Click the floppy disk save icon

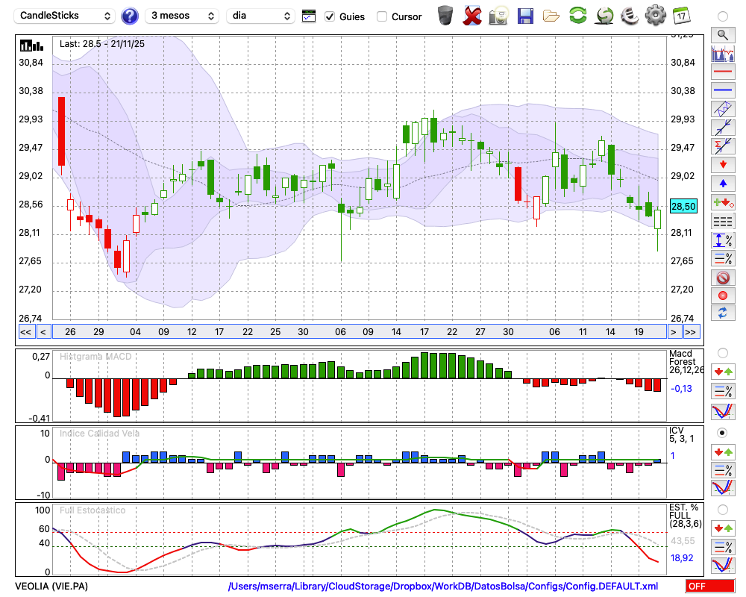525,16
